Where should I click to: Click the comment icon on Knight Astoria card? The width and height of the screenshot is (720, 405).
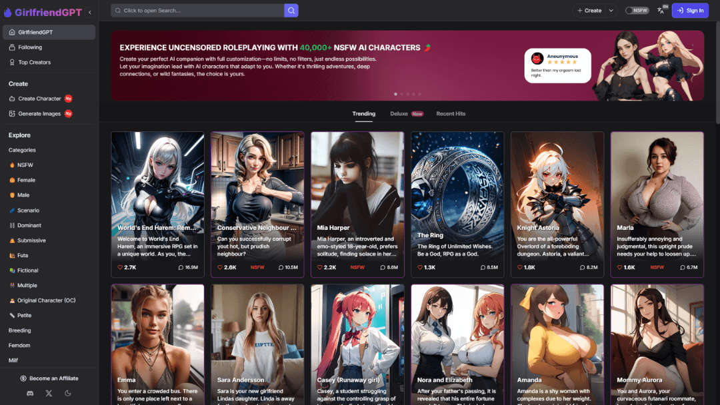(x=583, y=267)
